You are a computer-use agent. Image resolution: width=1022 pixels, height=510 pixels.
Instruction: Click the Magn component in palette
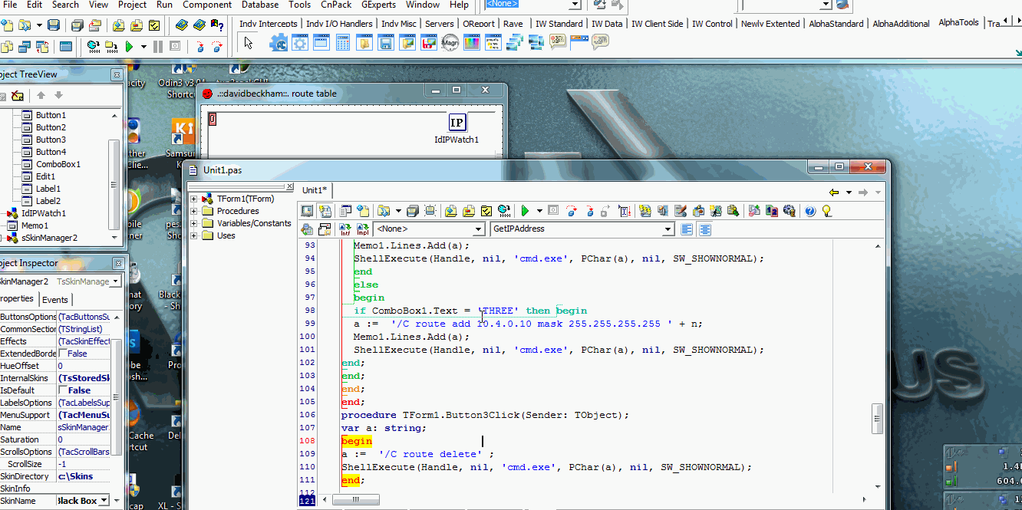pyautogui.click(x=450, y=43)
